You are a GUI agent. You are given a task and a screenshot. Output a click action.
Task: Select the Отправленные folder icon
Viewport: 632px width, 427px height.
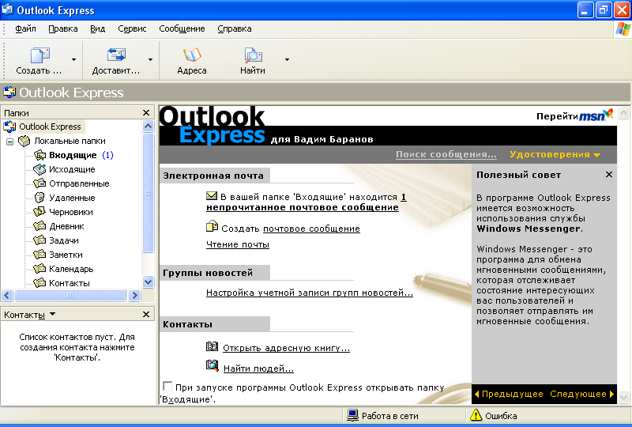39,183
